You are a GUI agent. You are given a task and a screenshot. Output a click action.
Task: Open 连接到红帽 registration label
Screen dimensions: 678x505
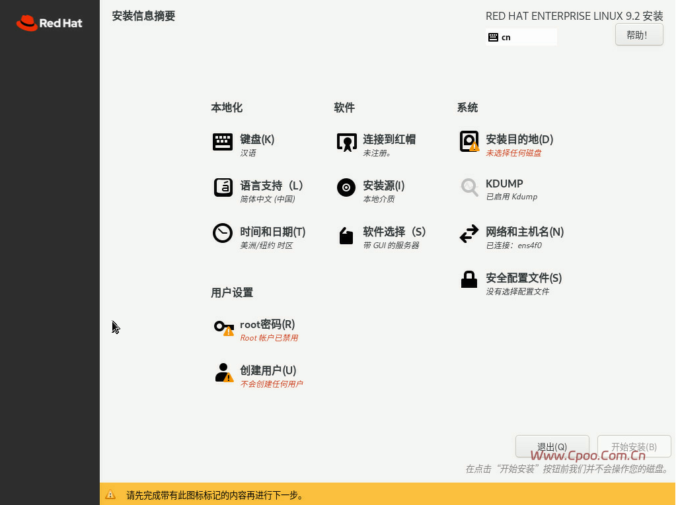[x=389, y=139]
